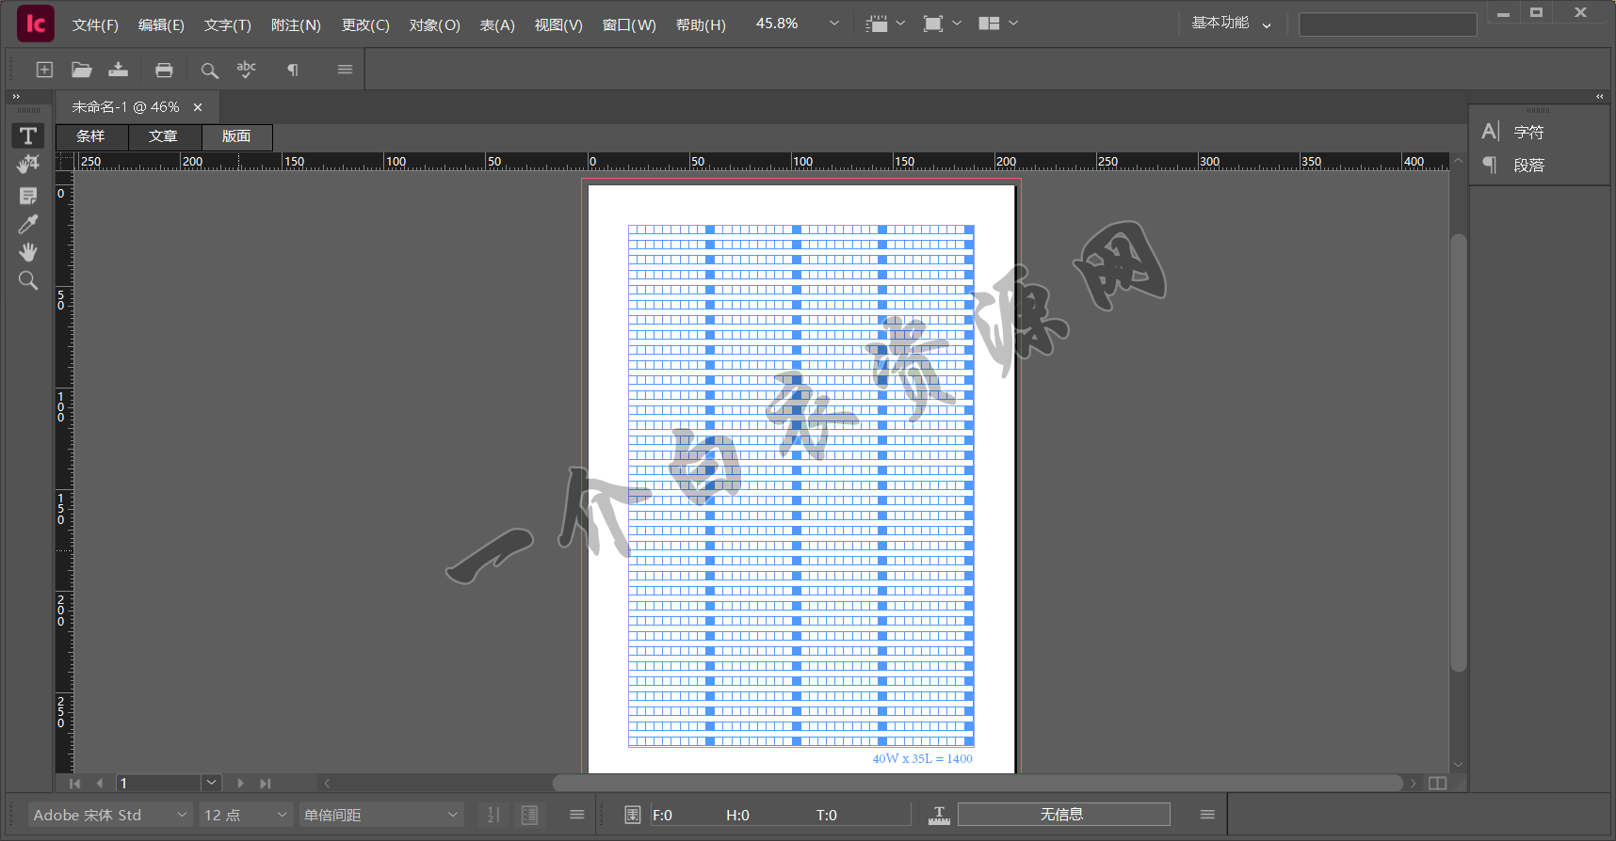Toggle hidden characters with the pilcrow icon
1616x841 pixels.
click(293, 70)
